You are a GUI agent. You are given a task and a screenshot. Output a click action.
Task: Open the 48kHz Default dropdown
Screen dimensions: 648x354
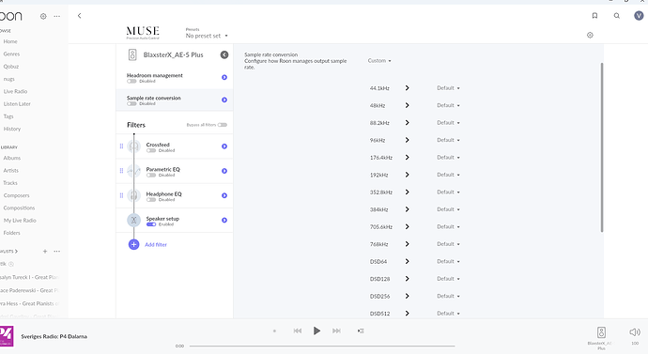pyautogui.click(x=448, y=105)
